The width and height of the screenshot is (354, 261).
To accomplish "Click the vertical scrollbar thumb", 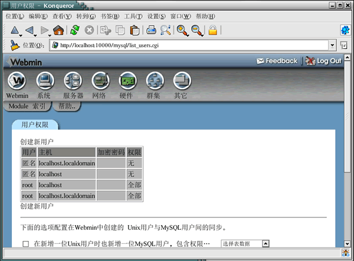I will pos(348,117).
